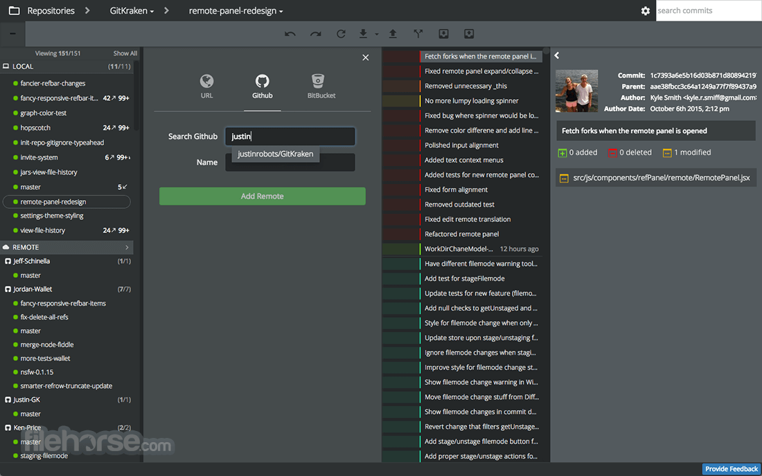Open the GitKraken repository dropdown
The width and height of the screenshot is (762, 476).
pos(132,10)
